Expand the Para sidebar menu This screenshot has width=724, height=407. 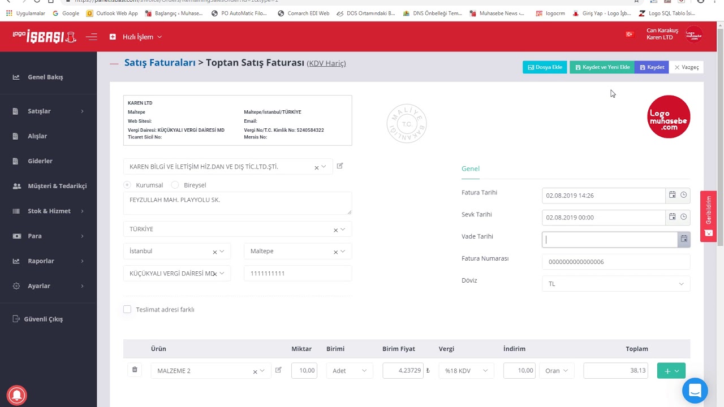[x=48, y=236]
